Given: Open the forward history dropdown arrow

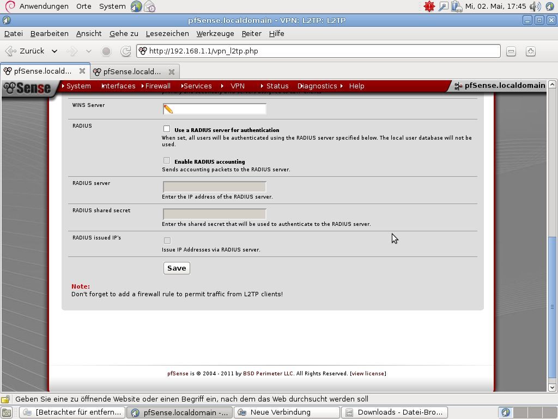Looking at the screenshot, I should (x=89, y=51).
